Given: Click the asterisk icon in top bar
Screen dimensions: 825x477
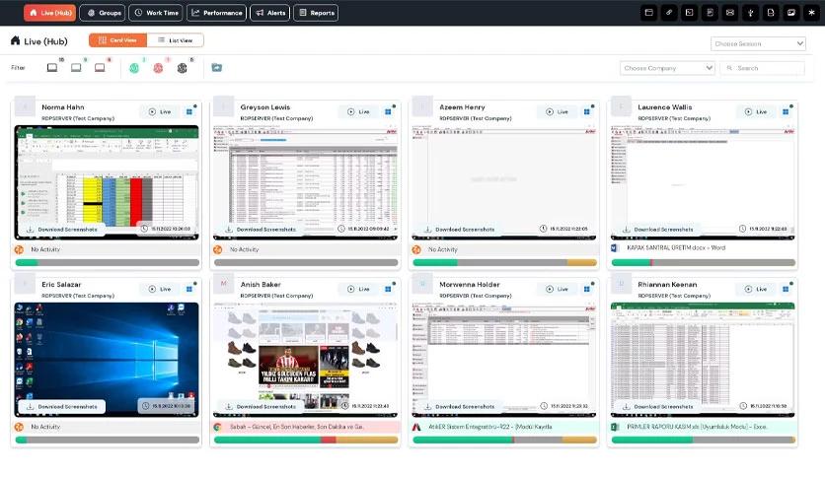Looking at the screenshot, I should [x=811, y=13].
